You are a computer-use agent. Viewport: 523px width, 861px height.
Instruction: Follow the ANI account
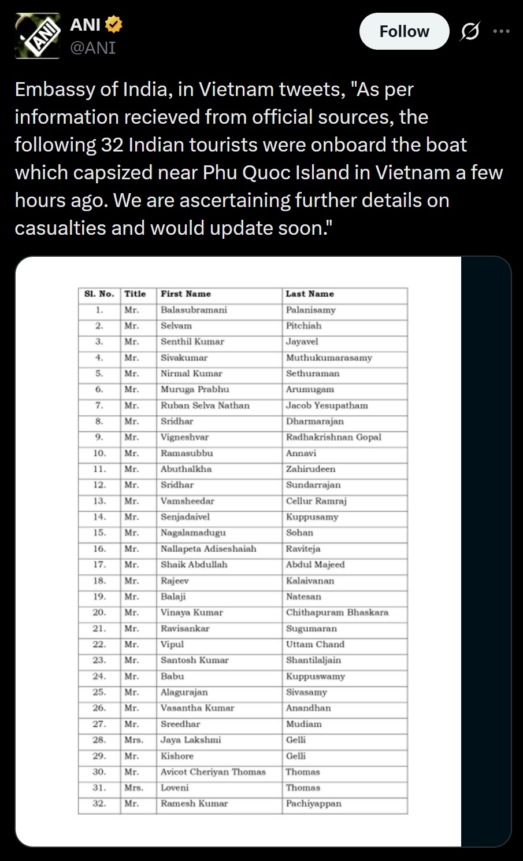coord(404,31)
